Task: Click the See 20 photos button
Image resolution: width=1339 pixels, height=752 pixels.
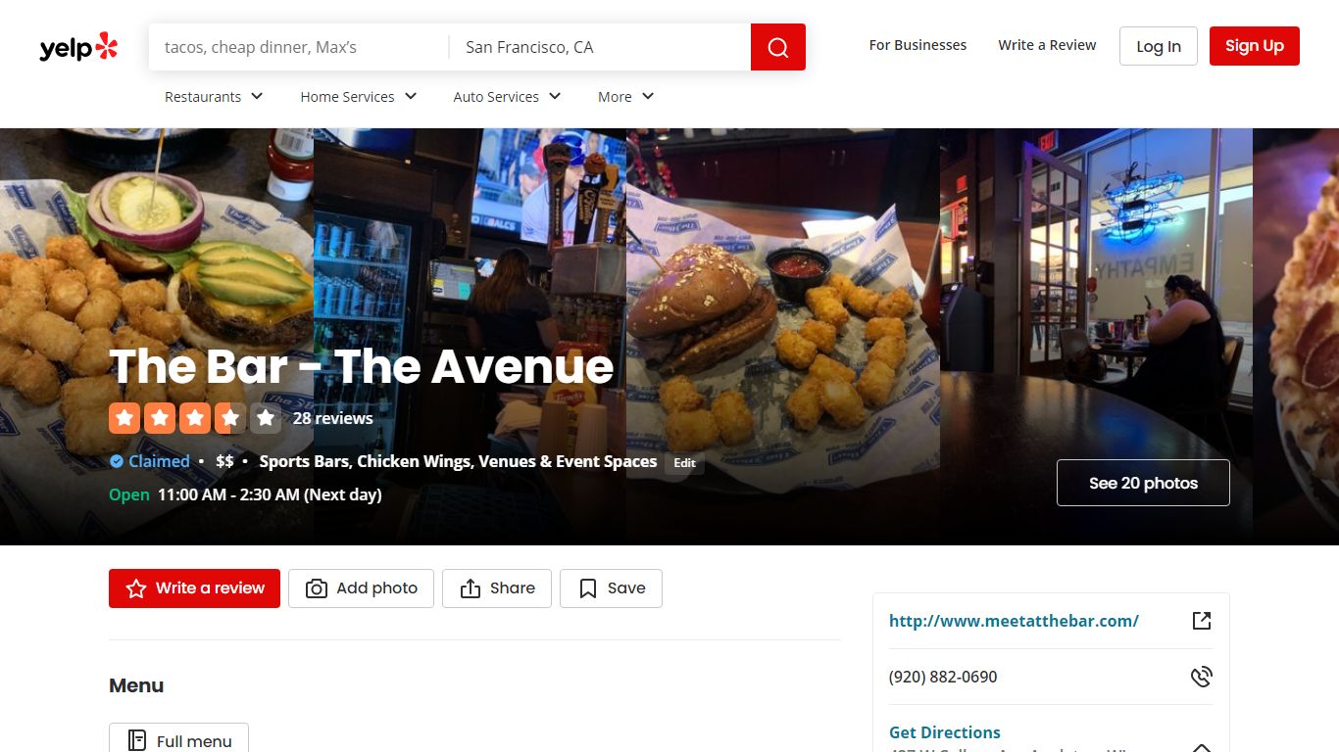Action: 1143,483
